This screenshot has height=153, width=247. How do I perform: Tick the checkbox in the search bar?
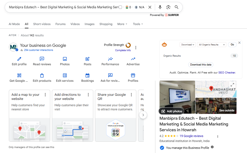coord(120,7)
